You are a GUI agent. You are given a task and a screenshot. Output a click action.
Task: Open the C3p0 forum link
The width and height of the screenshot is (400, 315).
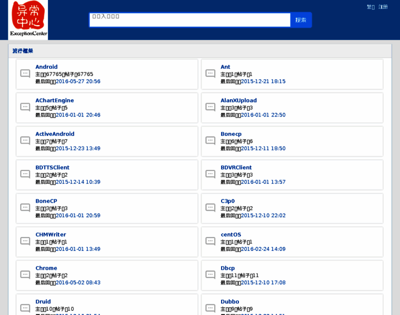click(x=227, y=201)
